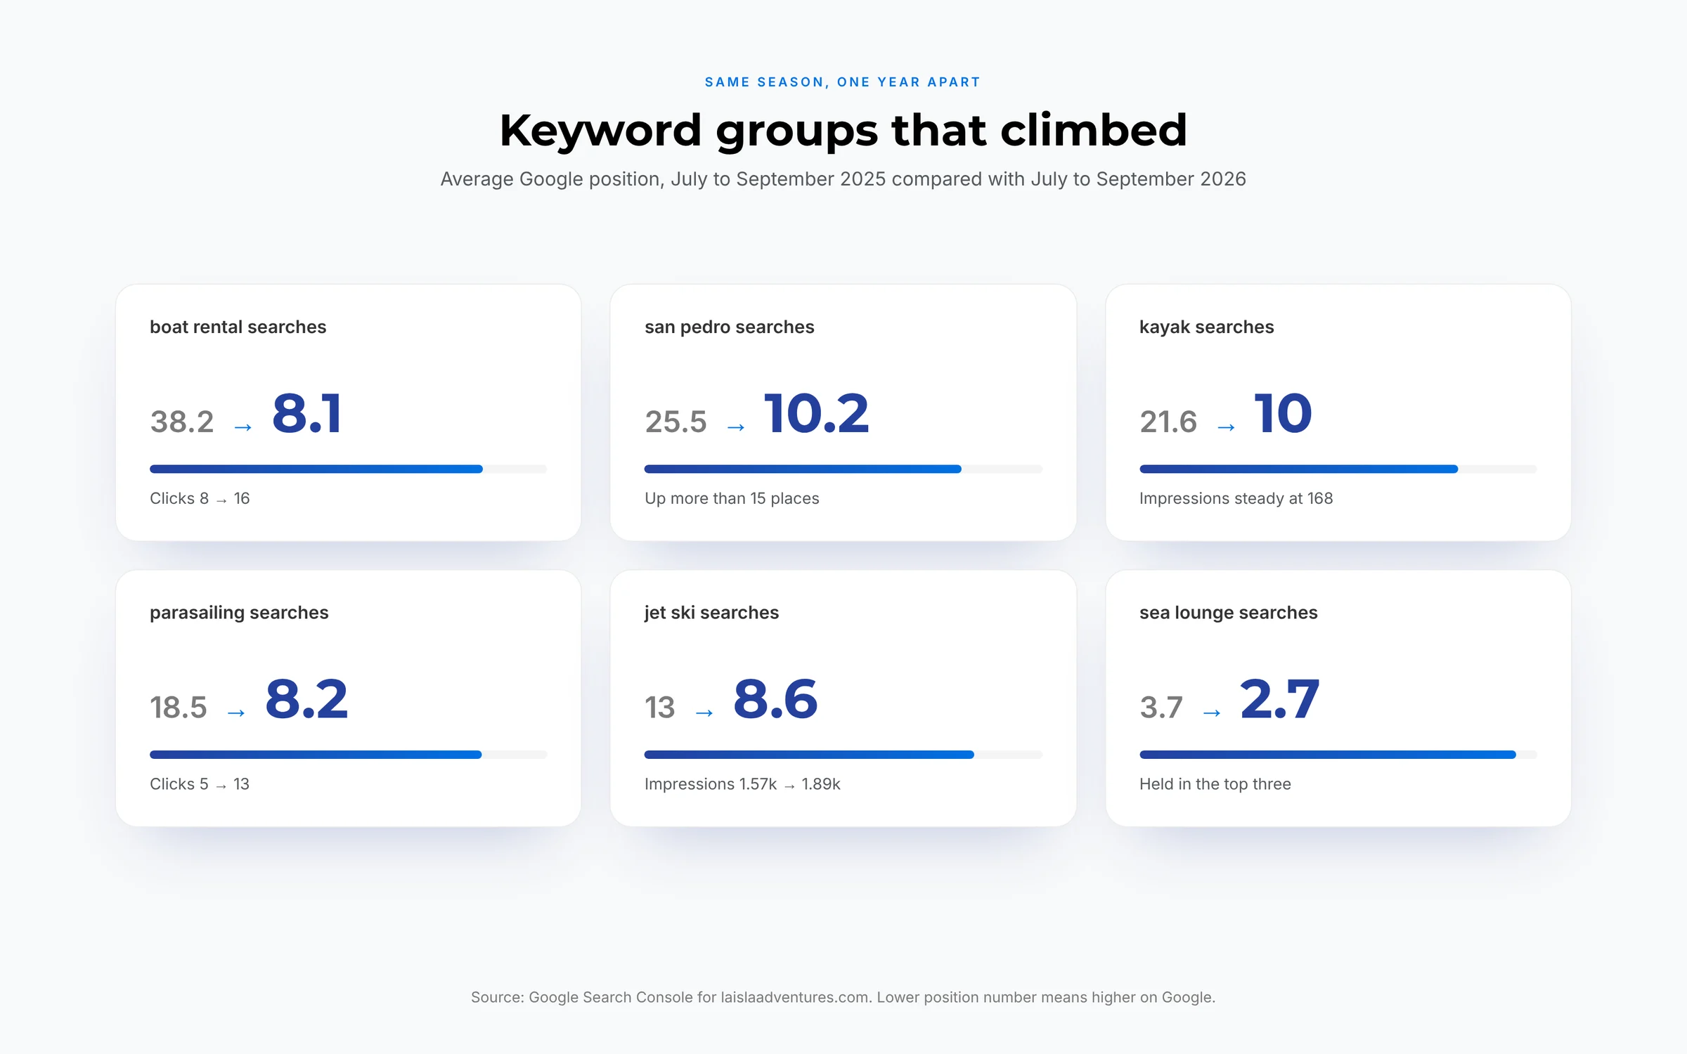1687x1054 pixels.
Task: Click the 25.5 previous position value
Action: [676, 422]
